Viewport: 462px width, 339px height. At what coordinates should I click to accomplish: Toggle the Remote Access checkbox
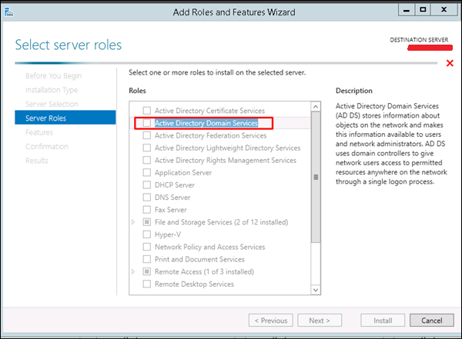pyautogui.click(x=147, y=271)
